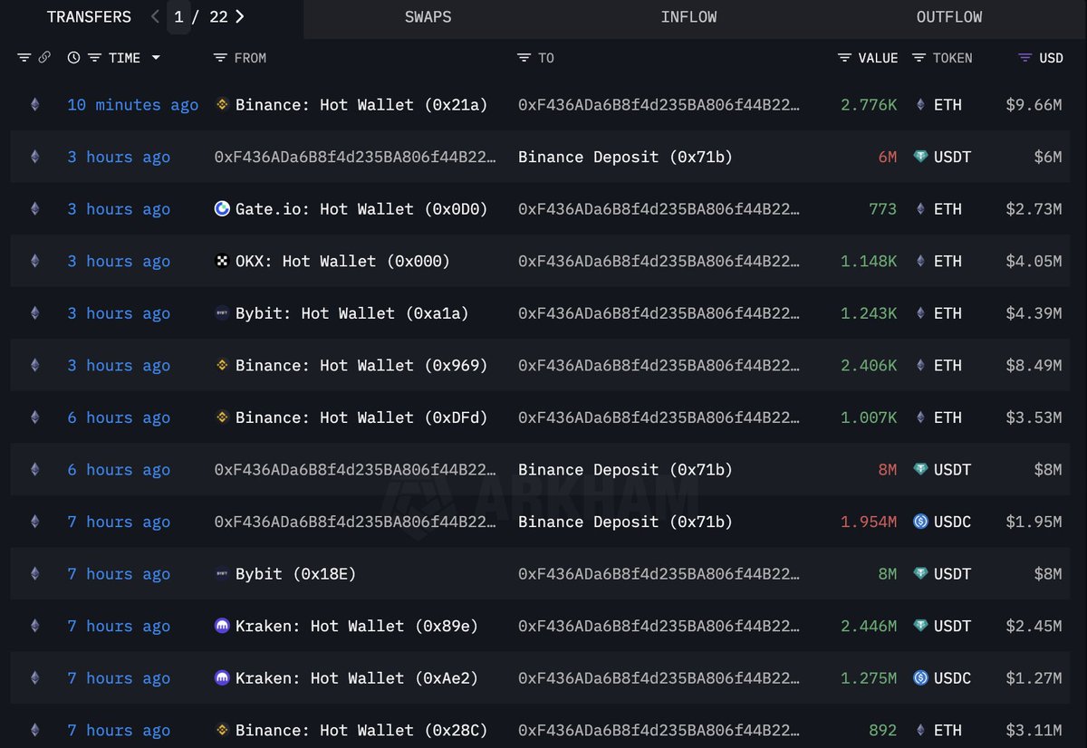Open Kraken: Hot Wallet (0x89e) address
The width and height of the screenshot is (1087, 748).
(x=357, y=627)
